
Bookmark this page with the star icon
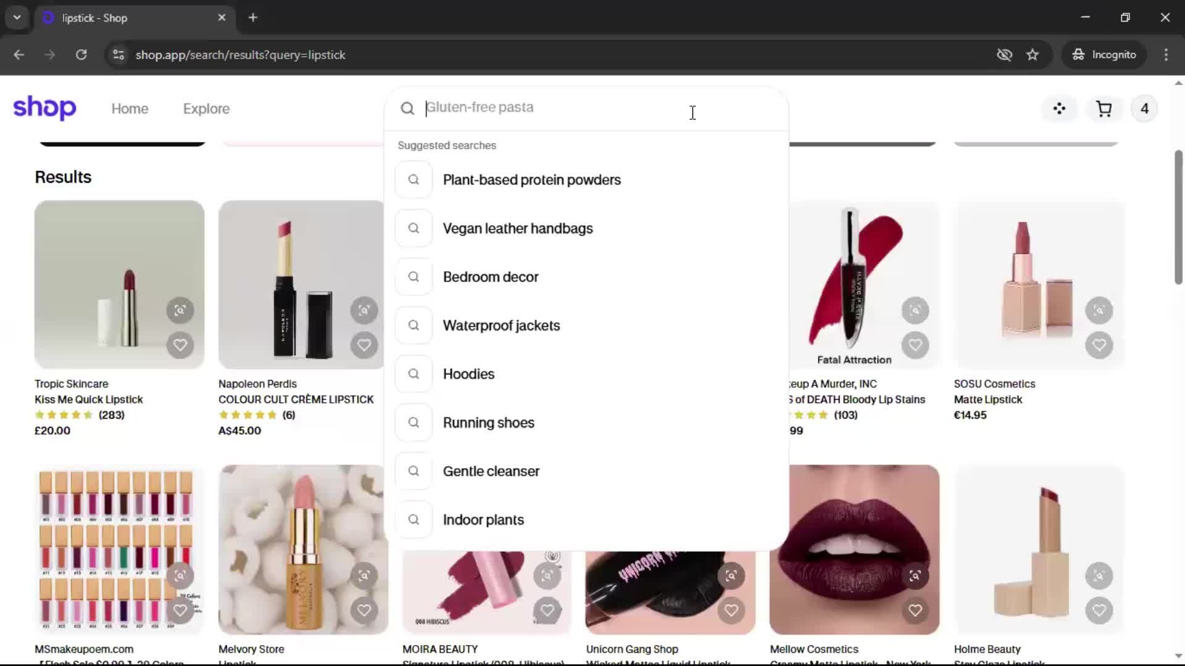(x=1033, y=55)
